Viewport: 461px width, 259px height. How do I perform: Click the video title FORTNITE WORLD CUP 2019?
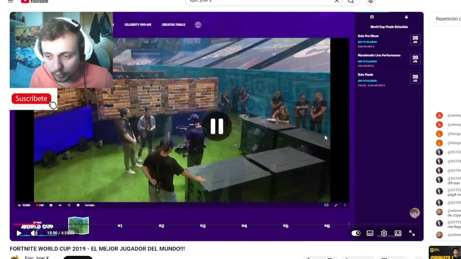click(97, 249)
